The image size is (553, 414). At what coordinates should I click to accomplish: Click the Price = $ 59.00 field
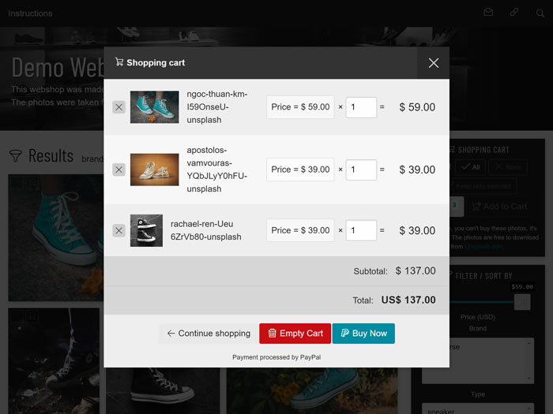[300, 107]
